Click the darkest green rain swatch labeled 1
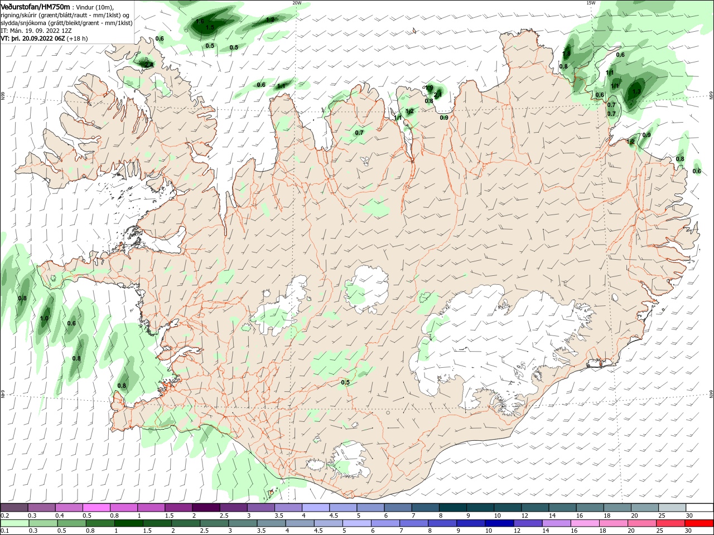This screenshot has height=535, width=714. coord(128,523)
